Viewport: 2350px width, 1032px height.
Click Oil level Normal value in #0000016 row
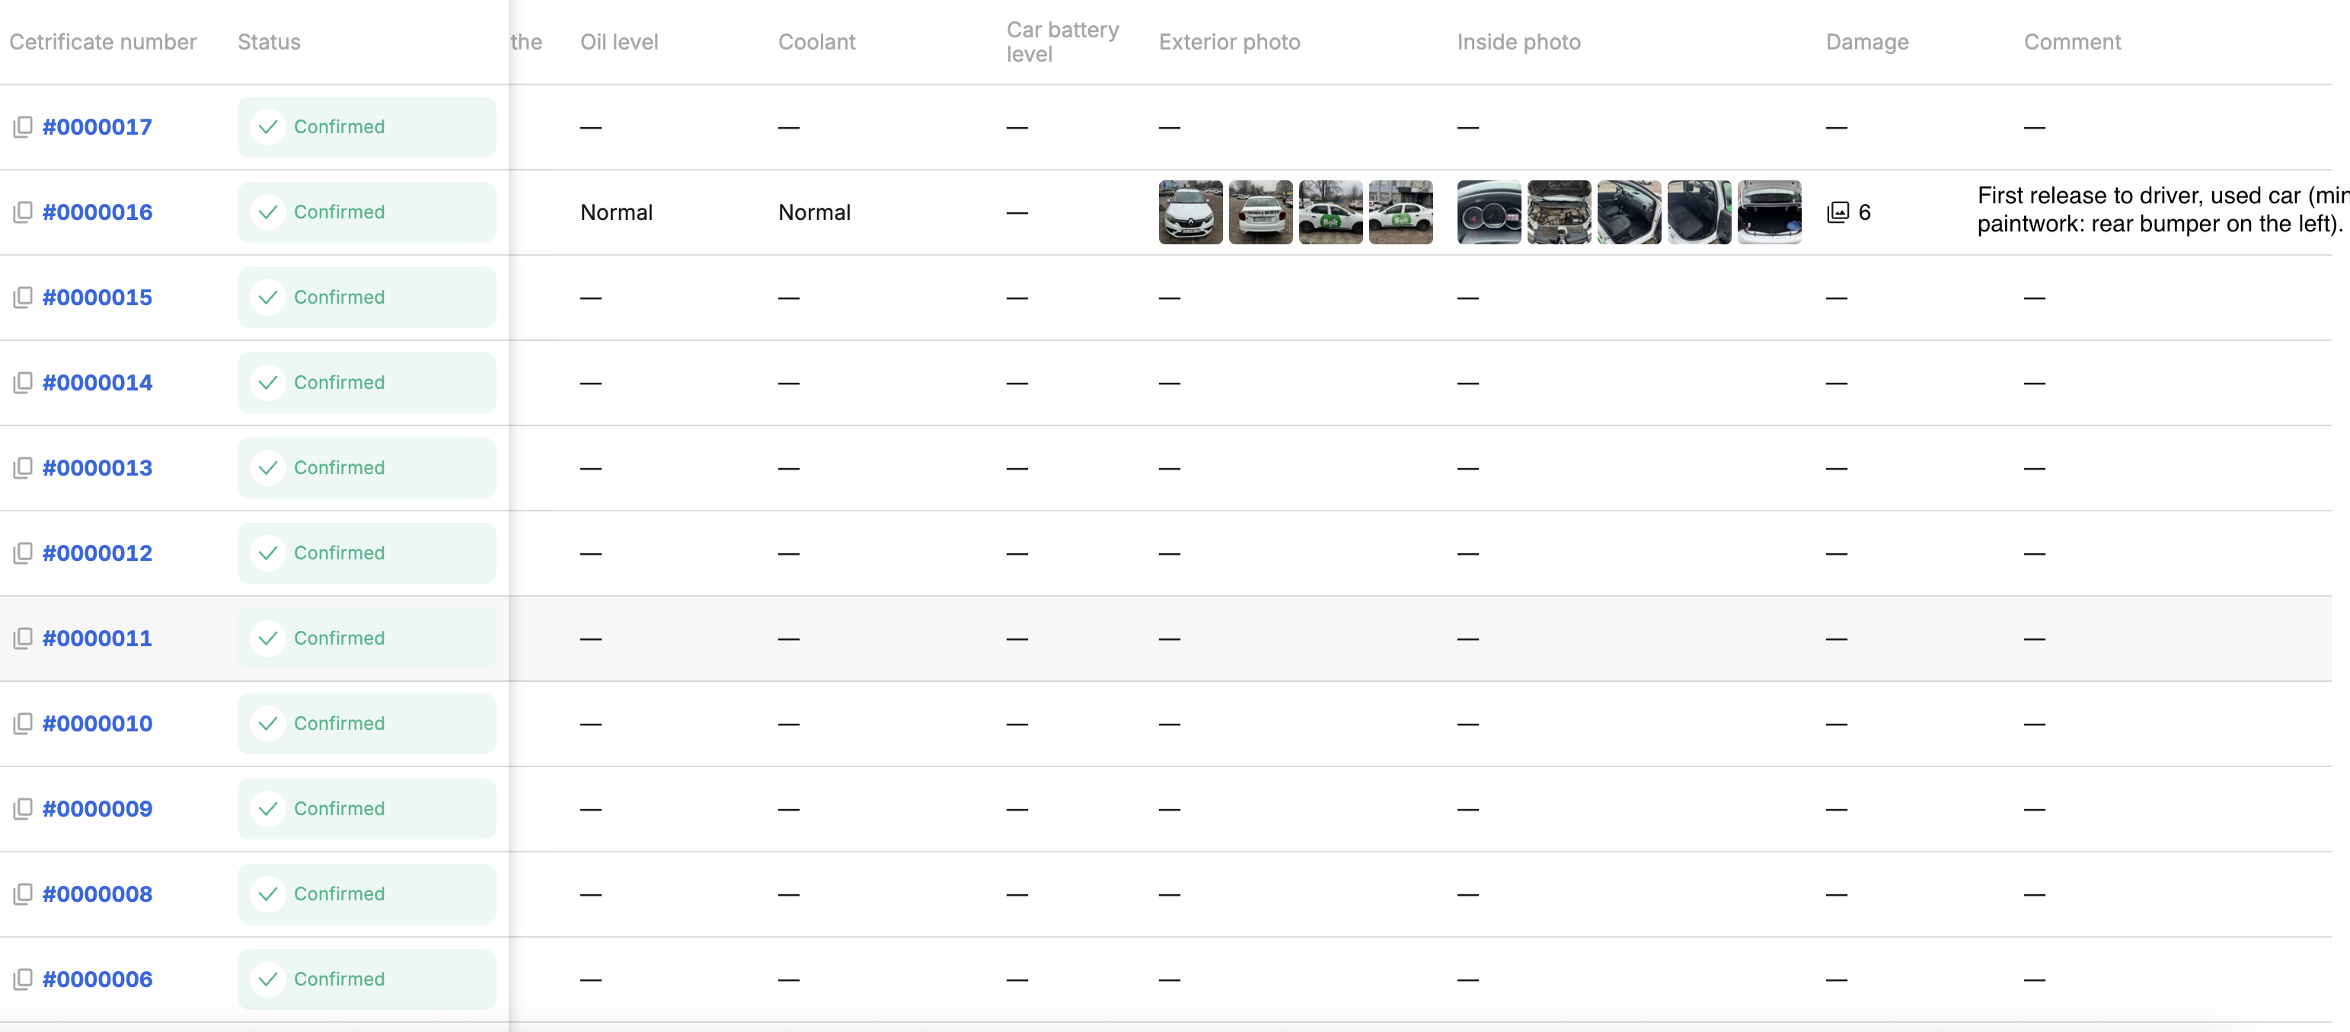(x=617, y=212)
